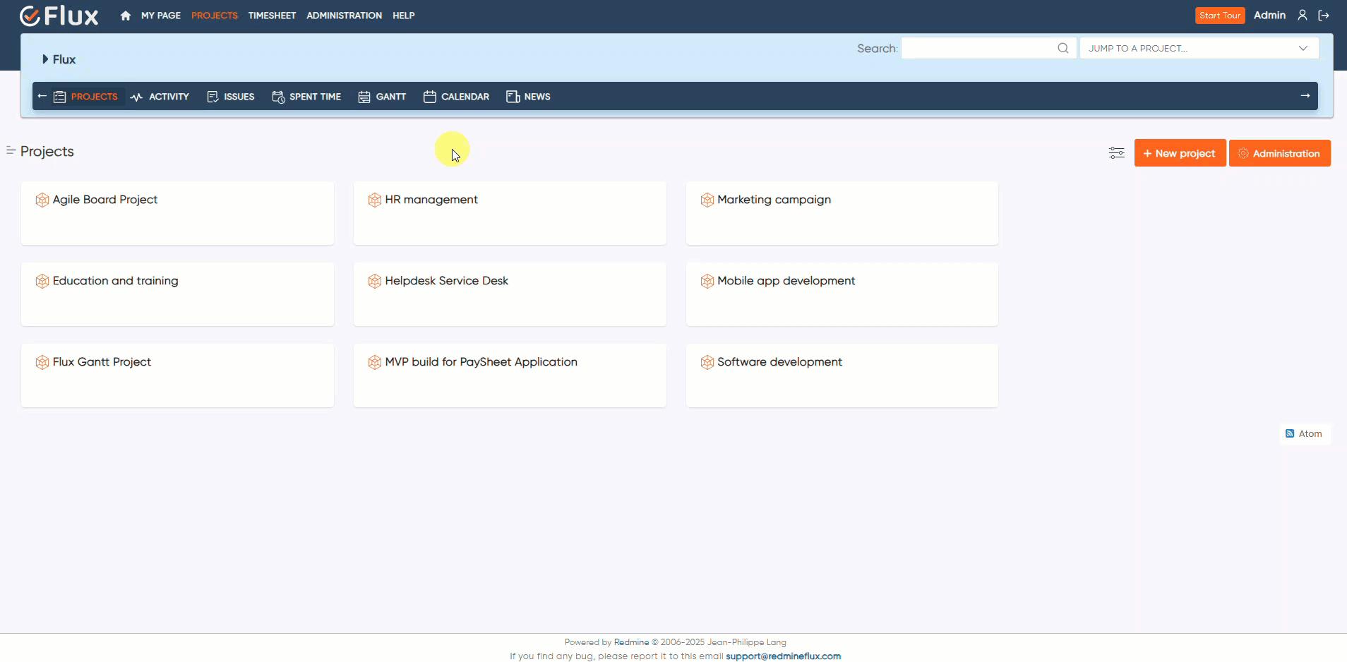Toggle the sidebar icon beside Projects heading

(11, 151)
